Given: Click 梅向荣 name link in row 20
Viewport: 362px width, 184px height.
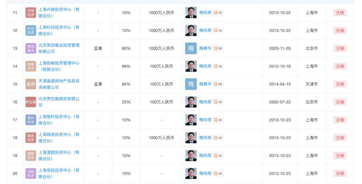Looking at the screenshot, I should tap(205, 173).
